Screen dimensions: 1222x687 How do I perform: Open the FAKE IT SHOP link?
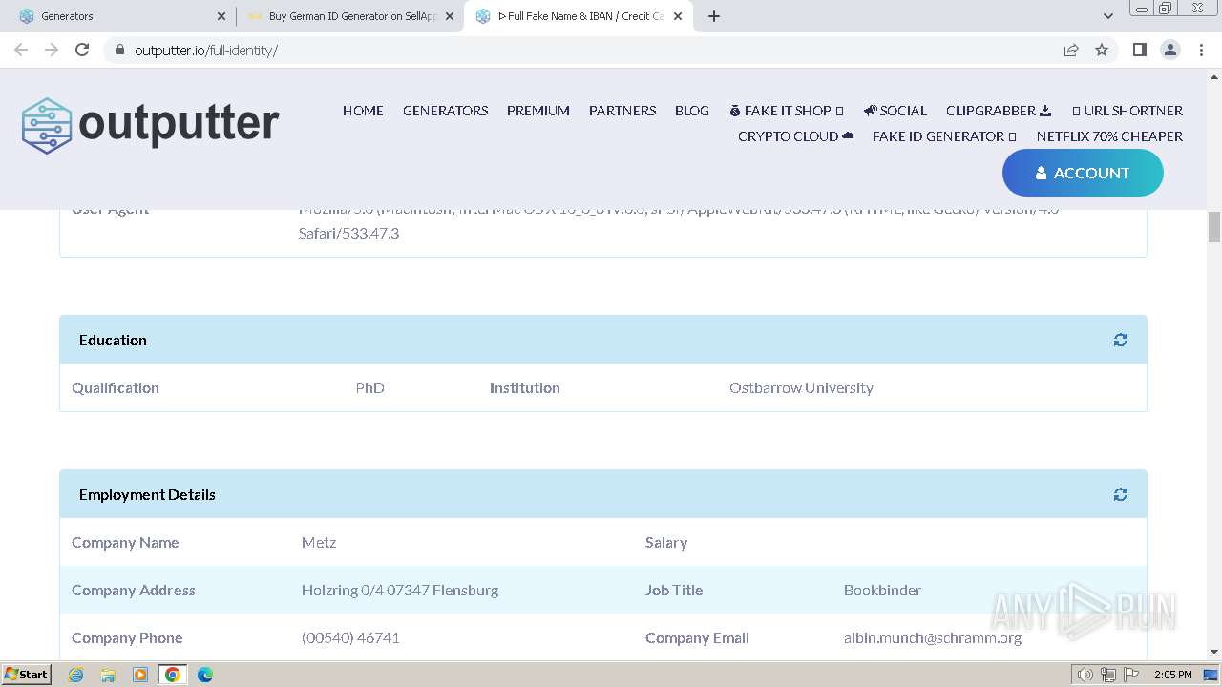click(787, 111)
